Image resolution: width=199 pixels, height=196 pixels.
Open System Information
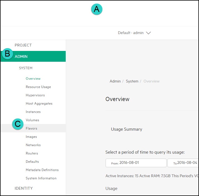(x=41, y=178)
